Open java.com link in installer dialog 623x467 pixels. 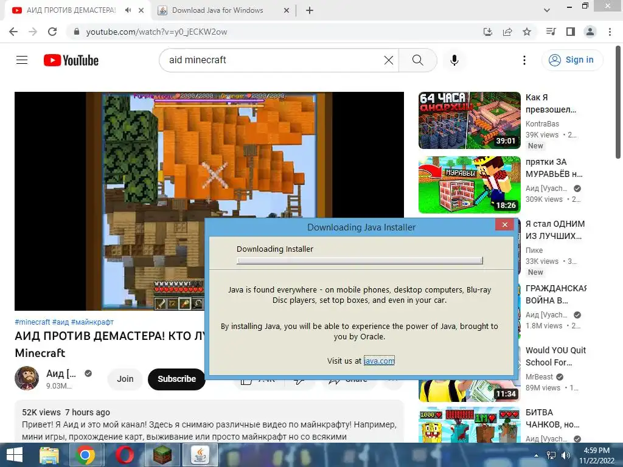pos(379,361)
